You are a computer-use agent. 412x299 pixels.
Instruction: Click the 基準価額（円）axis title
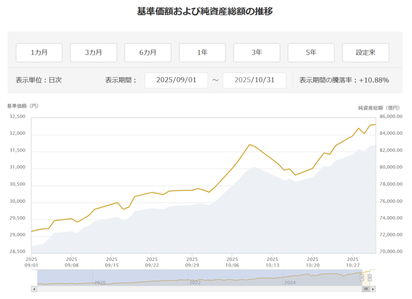[x=23, y=106]
